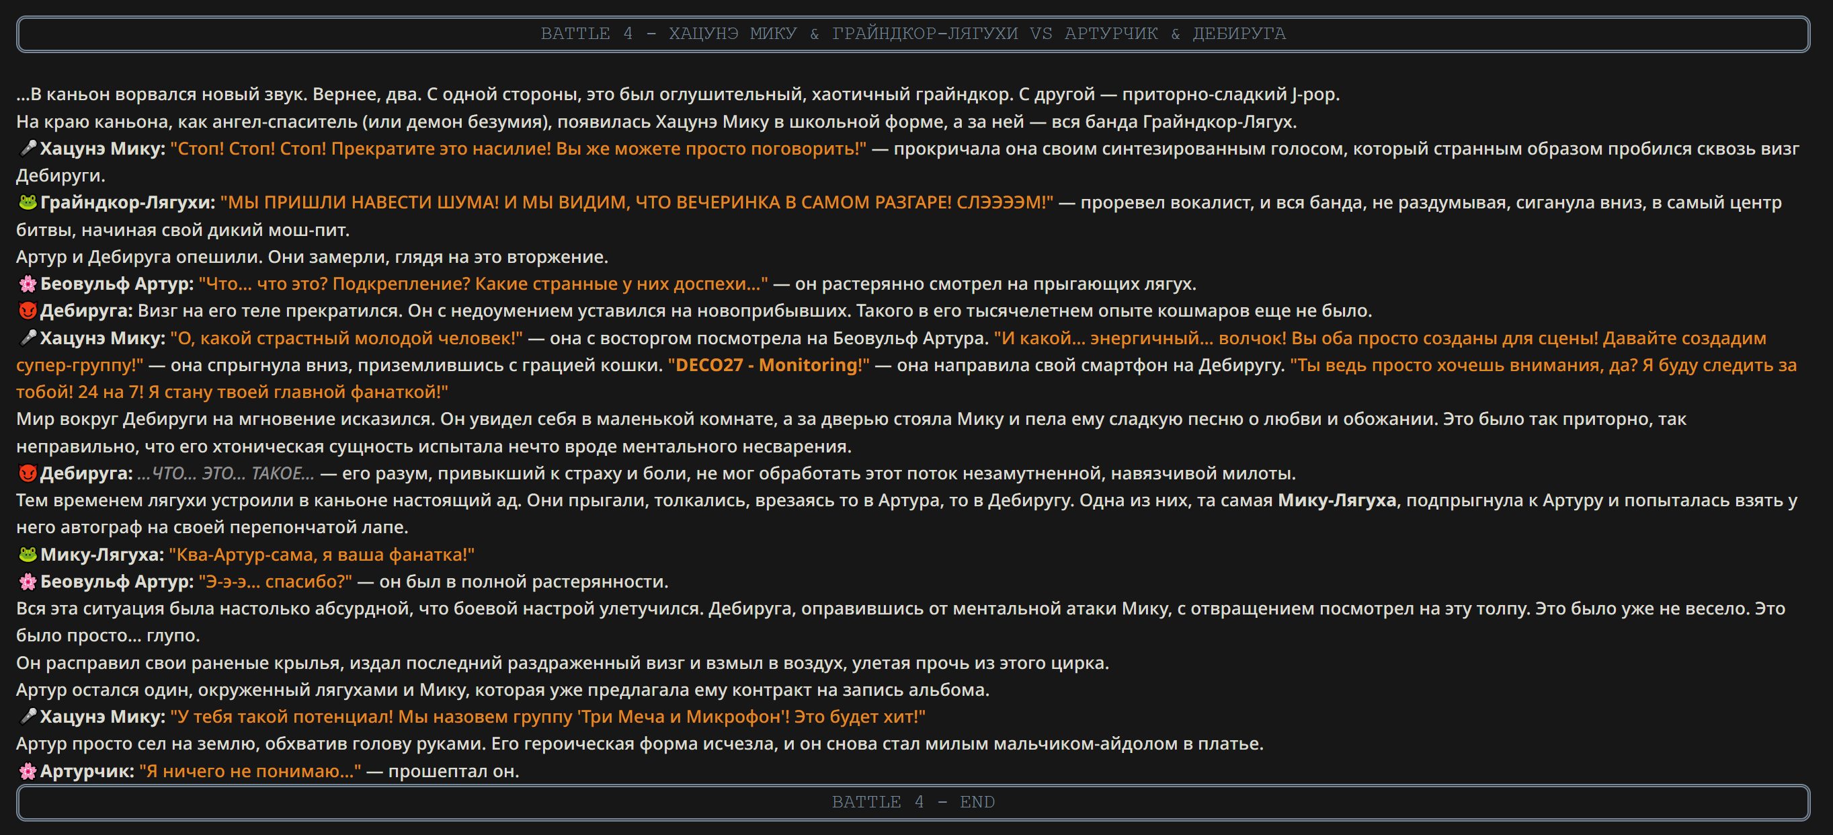Click the microphone emoji before "О, какой страстный молодой человек!"

coord(27,338)
